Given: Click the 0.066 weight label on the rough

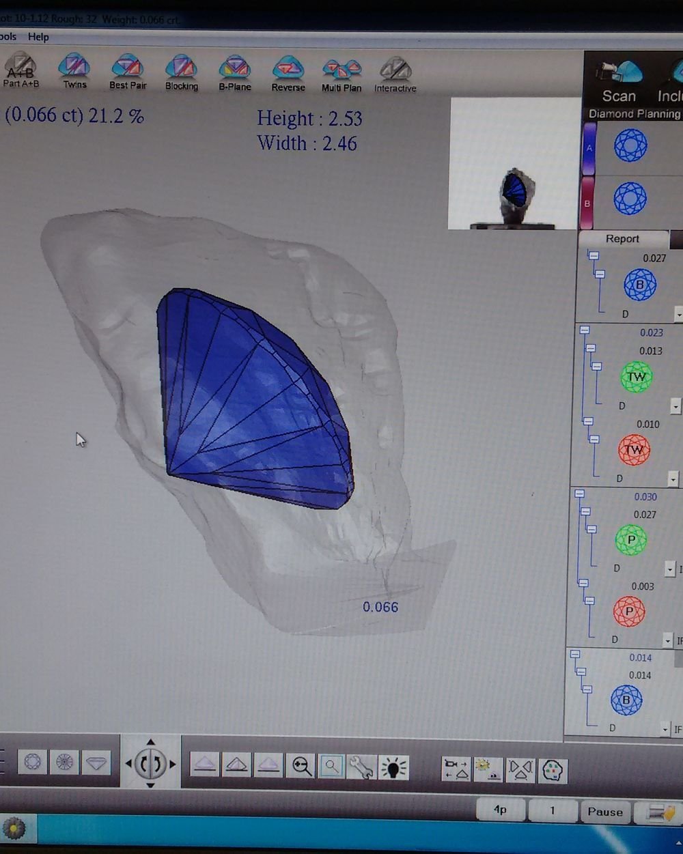Looking at the screenshot, I should point(380,607).
